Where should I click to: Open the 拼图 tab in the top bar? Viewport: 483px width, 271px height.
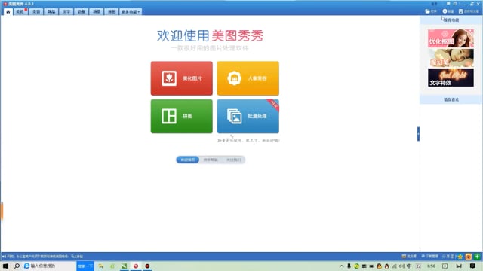(x=112, y=12)
